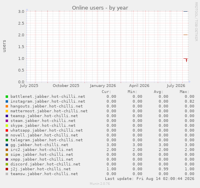Click the Max: column header
Screen dimensions: 200x188
coord(184,92)
